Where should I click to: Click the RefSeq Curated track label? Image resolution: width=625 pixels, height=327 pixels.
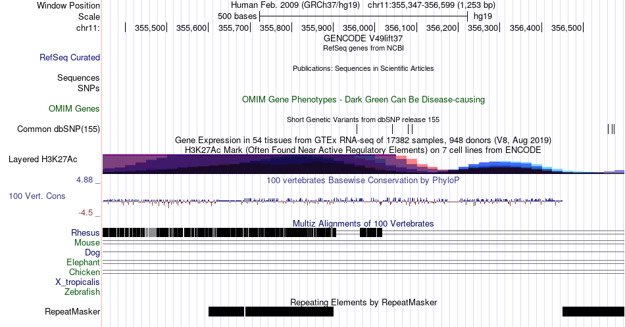70,57
